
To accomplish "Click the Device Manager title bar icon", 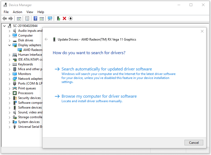I will 5,5.
